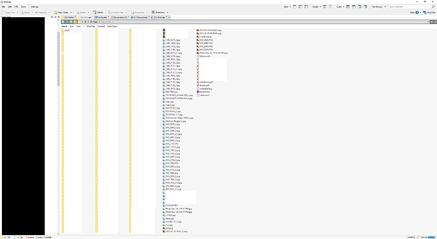Click the Admin mode icon

(94, 13)
